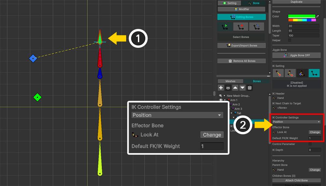Pick color with the eyedropper icon
This screenshot has width=326, height=186.
[318, 16]
